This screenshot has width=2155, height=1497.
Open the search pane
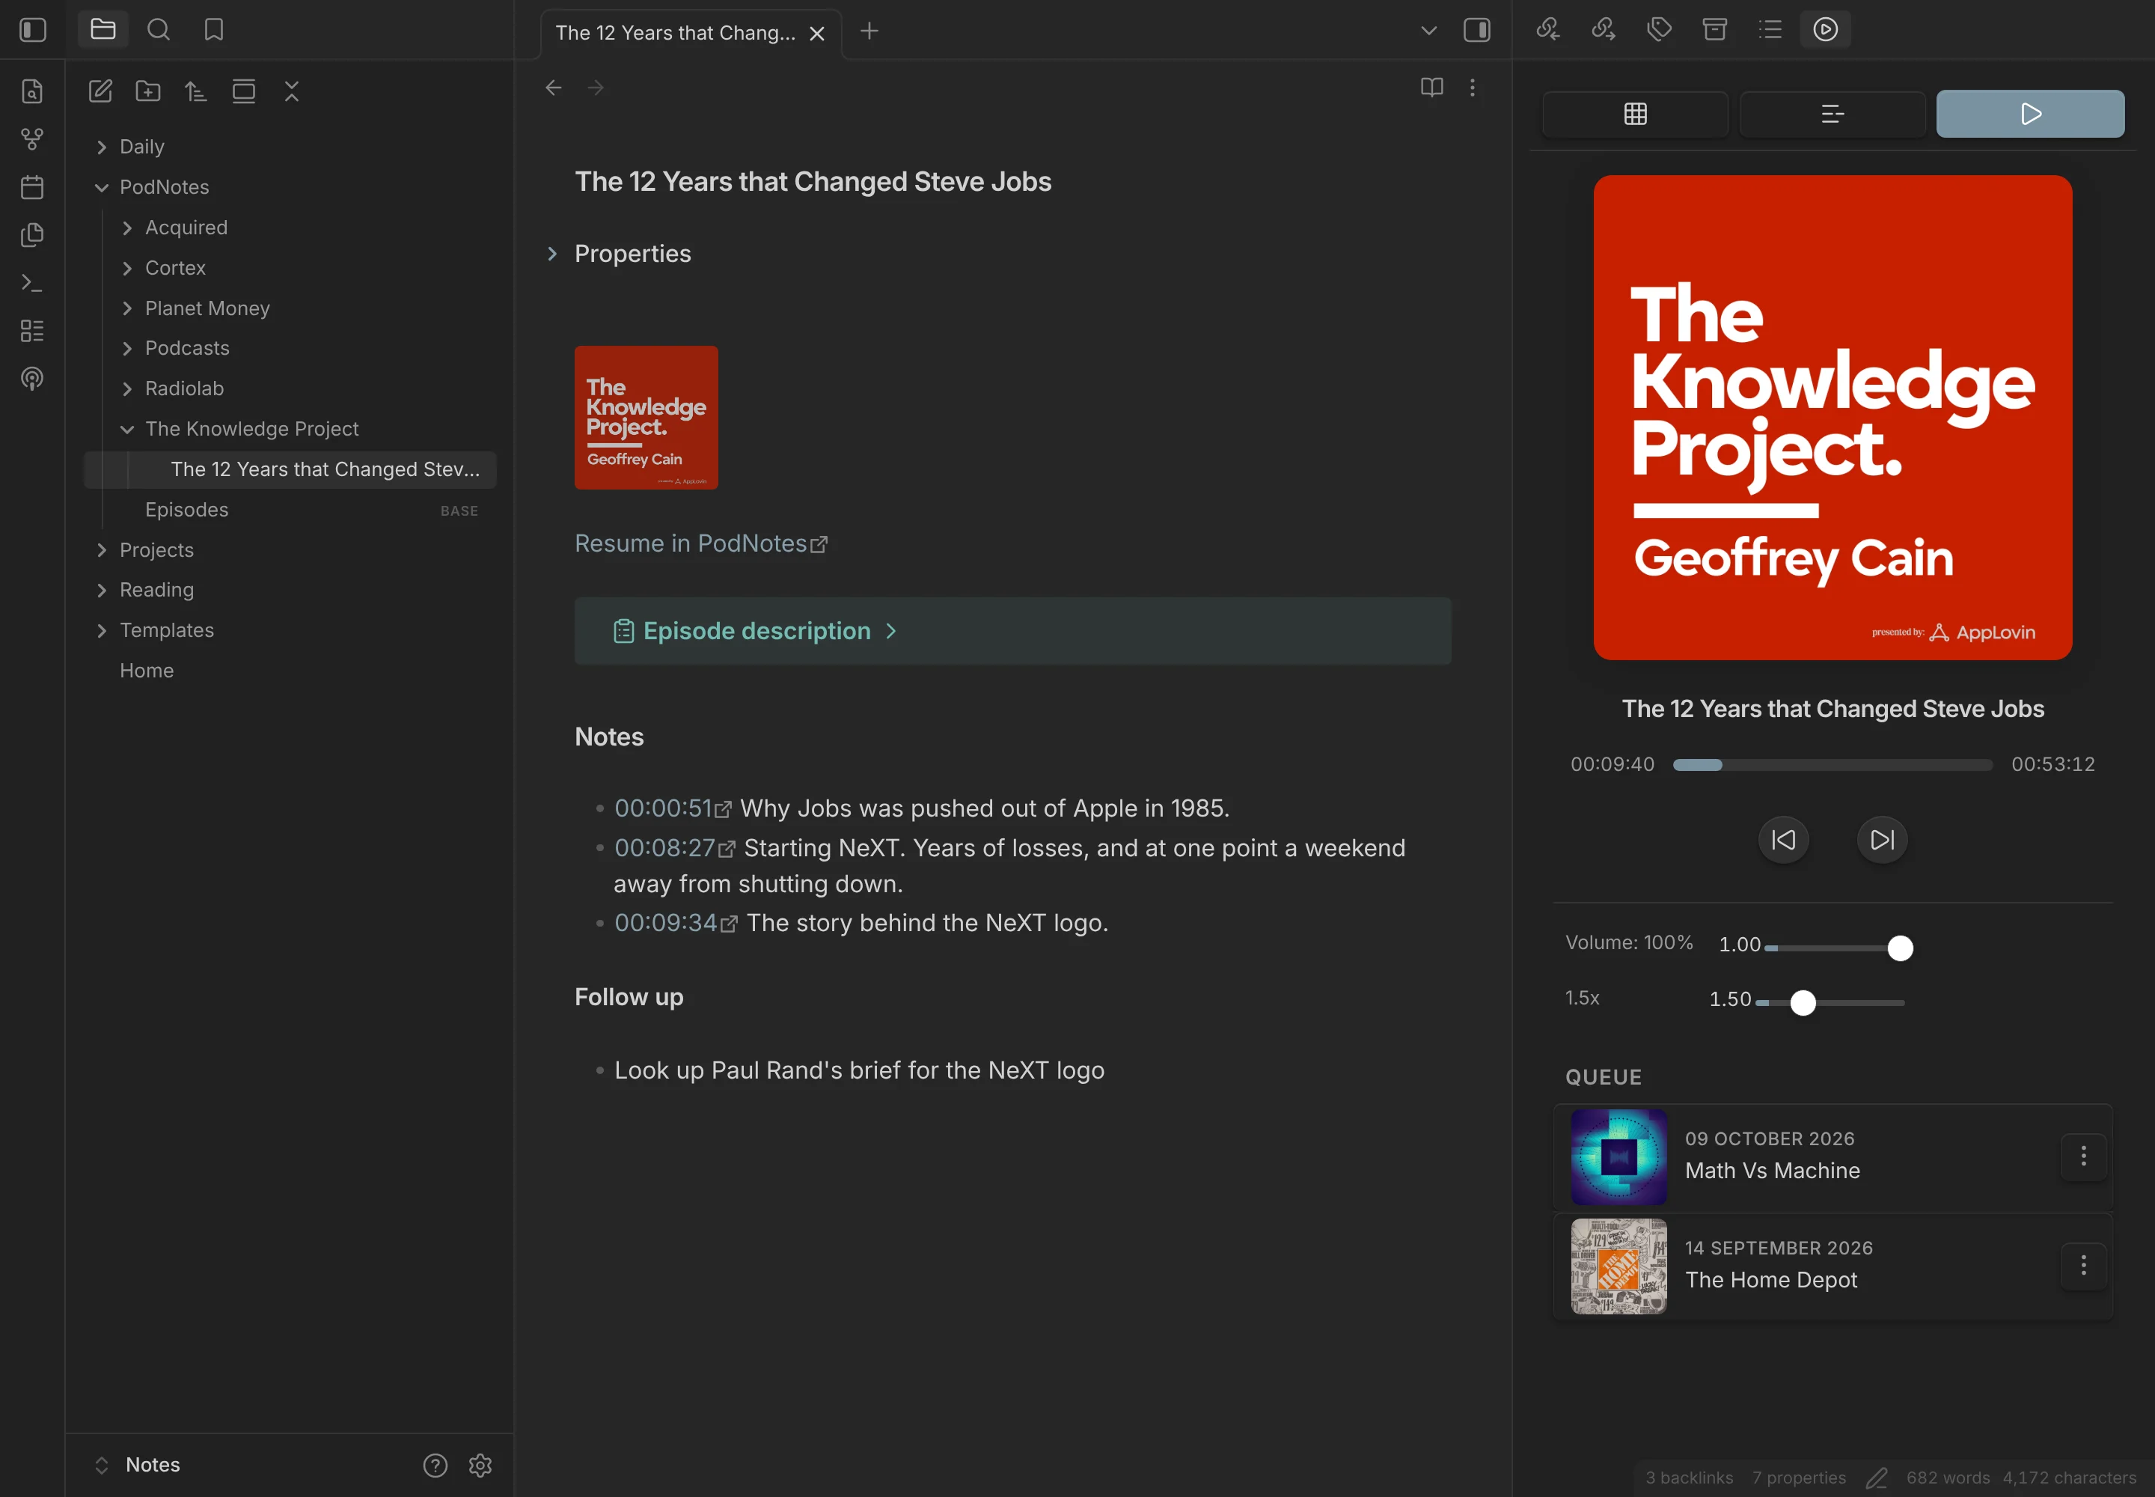(x=159, y=30)
